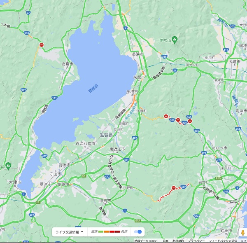
Task: Select the westernmost closure marker on Route 306
Action: point(166,117)
